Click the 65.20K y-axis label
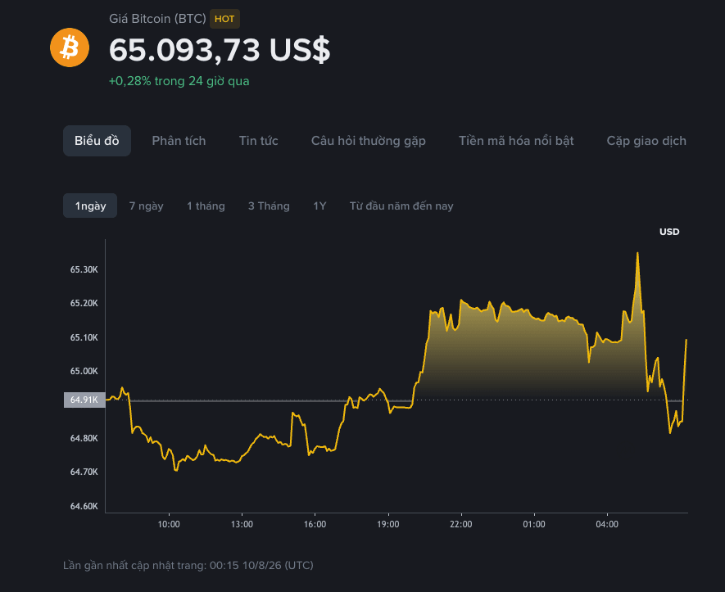This screenshot has height=592, width=725. point(84,303)
